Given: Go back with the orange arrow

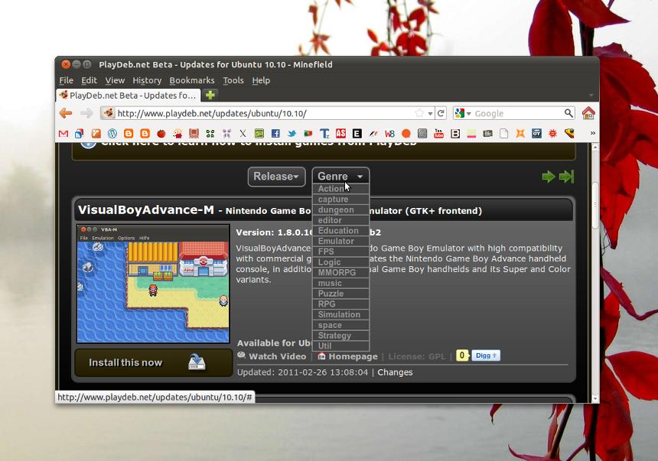Looking at the screenshot, I should 66,113.
